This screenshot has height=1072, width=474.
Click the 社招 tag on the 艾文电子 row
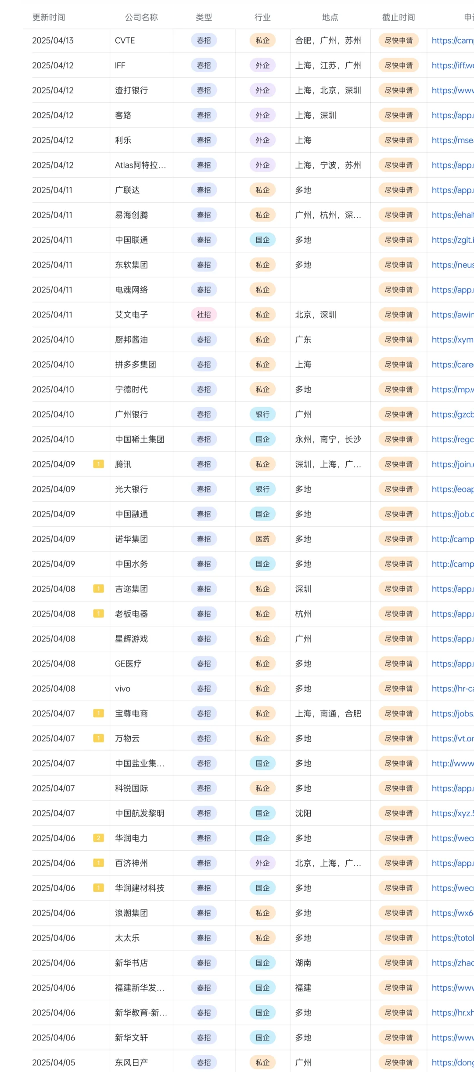pos(204,314)
